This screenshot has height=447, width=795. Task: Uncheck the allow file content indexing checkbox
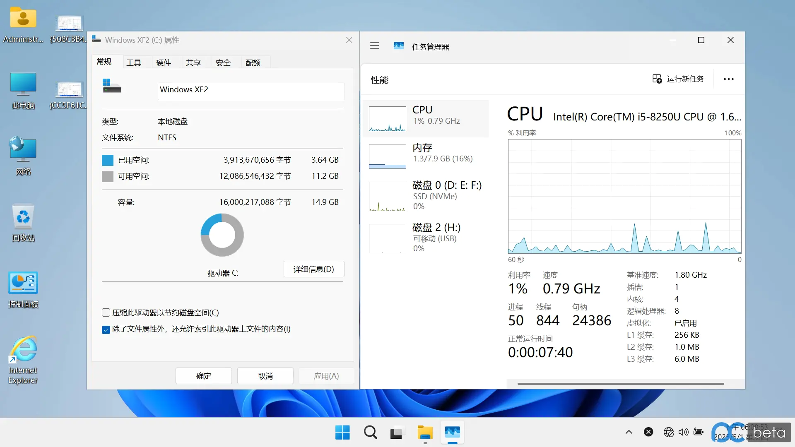point(106,329)
